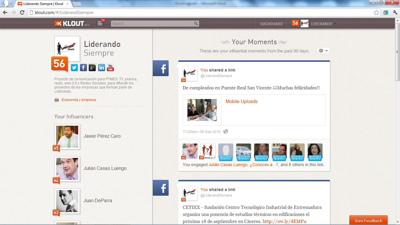Click the 11:20am 06 Sep 2012 timestamp

point(201,132)
